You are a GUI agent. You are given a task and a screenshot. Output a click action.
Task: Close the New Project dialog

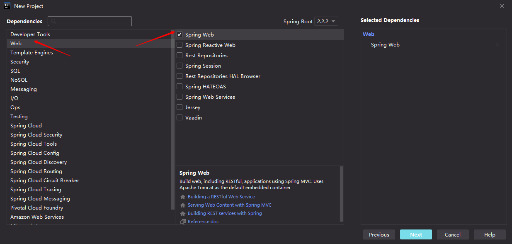click(x=502, y=6)
